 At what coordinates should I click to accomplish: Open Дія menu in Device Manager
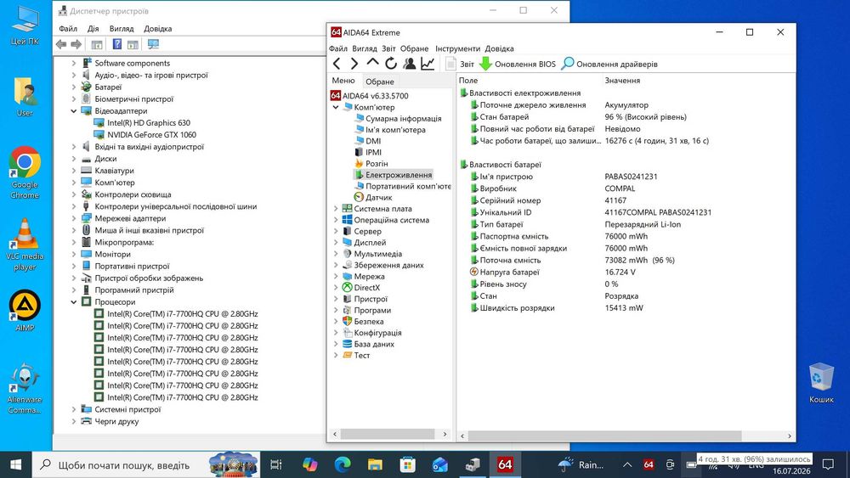click(93, 29)
